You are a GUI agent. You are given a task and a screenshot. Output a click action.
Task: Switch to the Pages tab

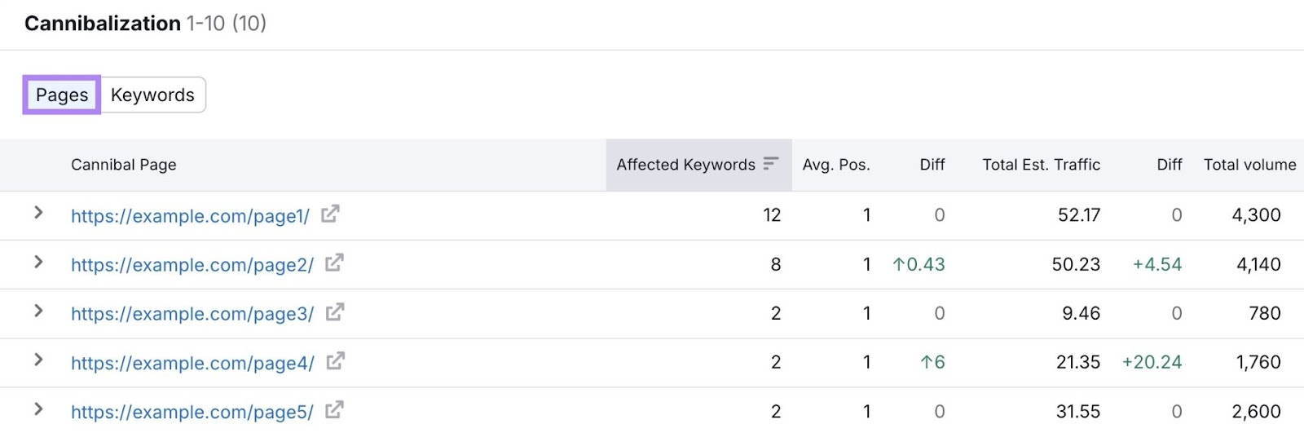[x=62, y=95]
